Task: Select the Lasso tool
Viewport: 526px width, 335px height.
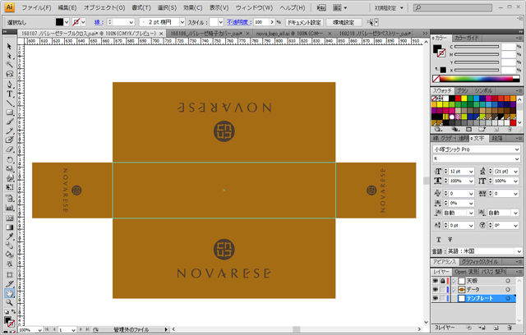Action: coord(9,74)
